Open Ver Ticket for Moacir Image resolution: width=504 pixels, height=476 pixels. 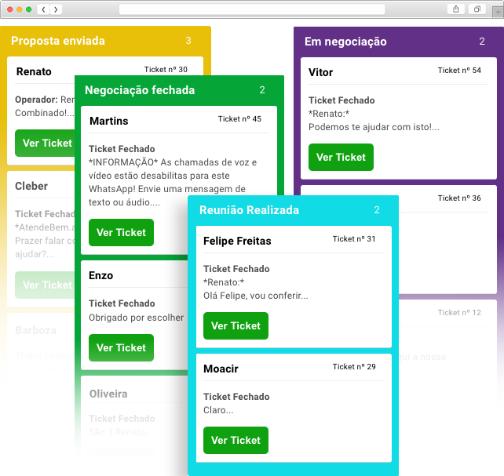coord(236,441)
